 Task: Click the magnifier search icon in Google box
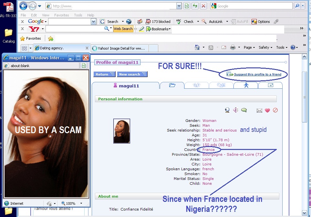[x=297, y=6]
